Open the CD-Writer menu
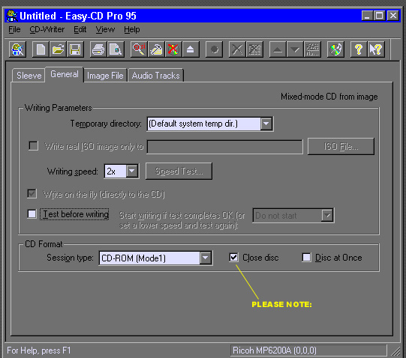 pyautogui.click(x=47, y=29)
